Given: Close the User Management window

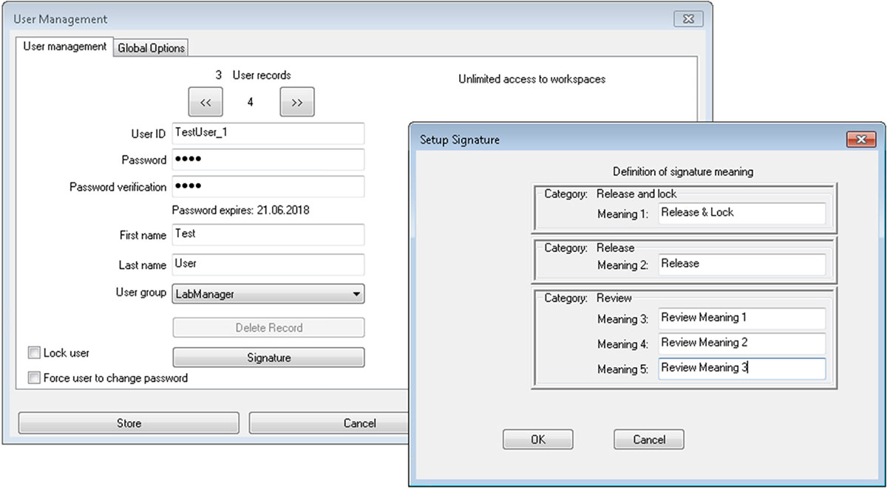Looking at the screenshot, I should click(689, 18).
